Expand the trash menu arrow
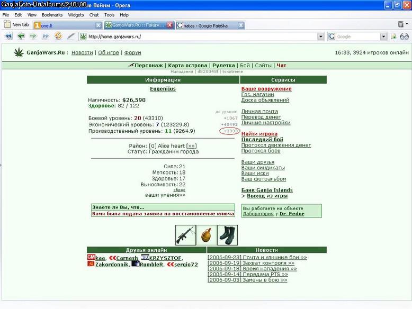Screen dimensions: 412x309 [x=407, y=24]
